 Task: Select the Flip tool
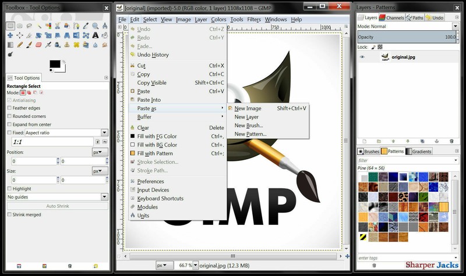click(x=76, y=35)
